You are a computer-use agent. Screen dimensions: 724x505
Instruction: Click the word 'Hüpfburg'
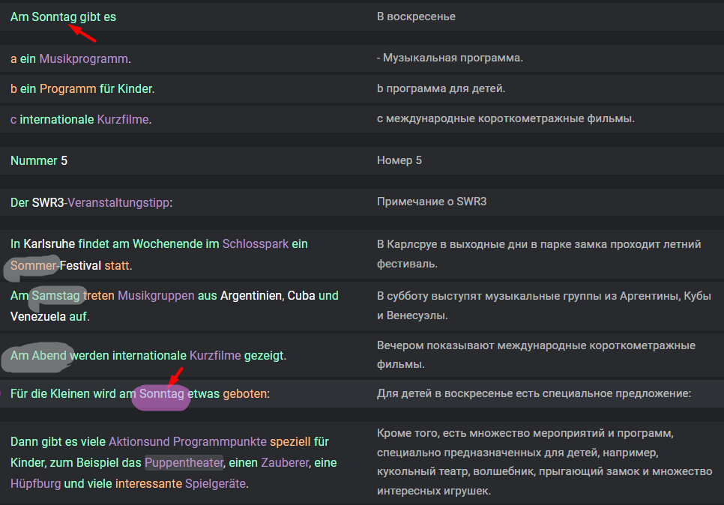35,484
